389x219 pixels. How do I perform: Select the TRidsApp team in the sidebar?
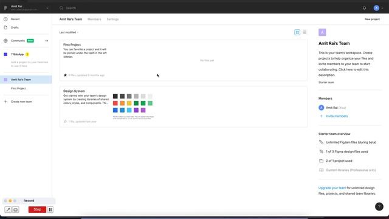[x=17, y=54]
